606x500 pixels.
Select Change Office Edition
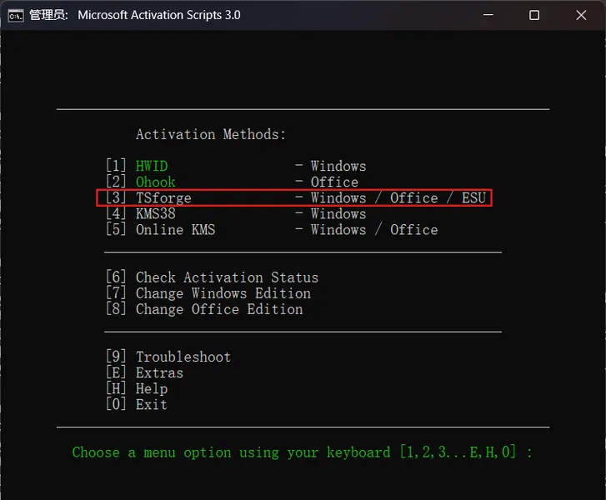click(219, 309)
